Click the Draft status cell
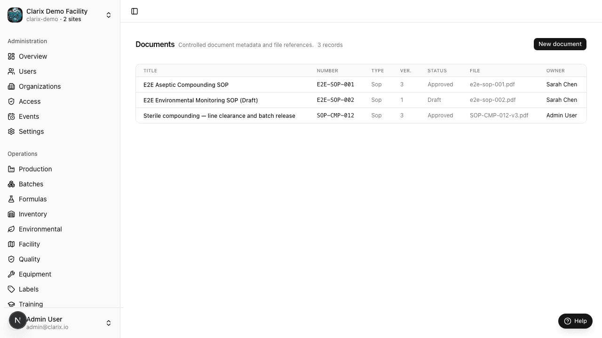This screenshot has height=338, width=602. pos(434,100)
